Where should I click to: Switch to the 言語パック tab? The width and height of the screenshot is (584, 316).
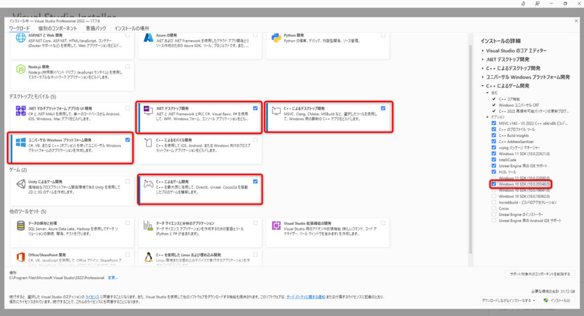pos(96,29)
